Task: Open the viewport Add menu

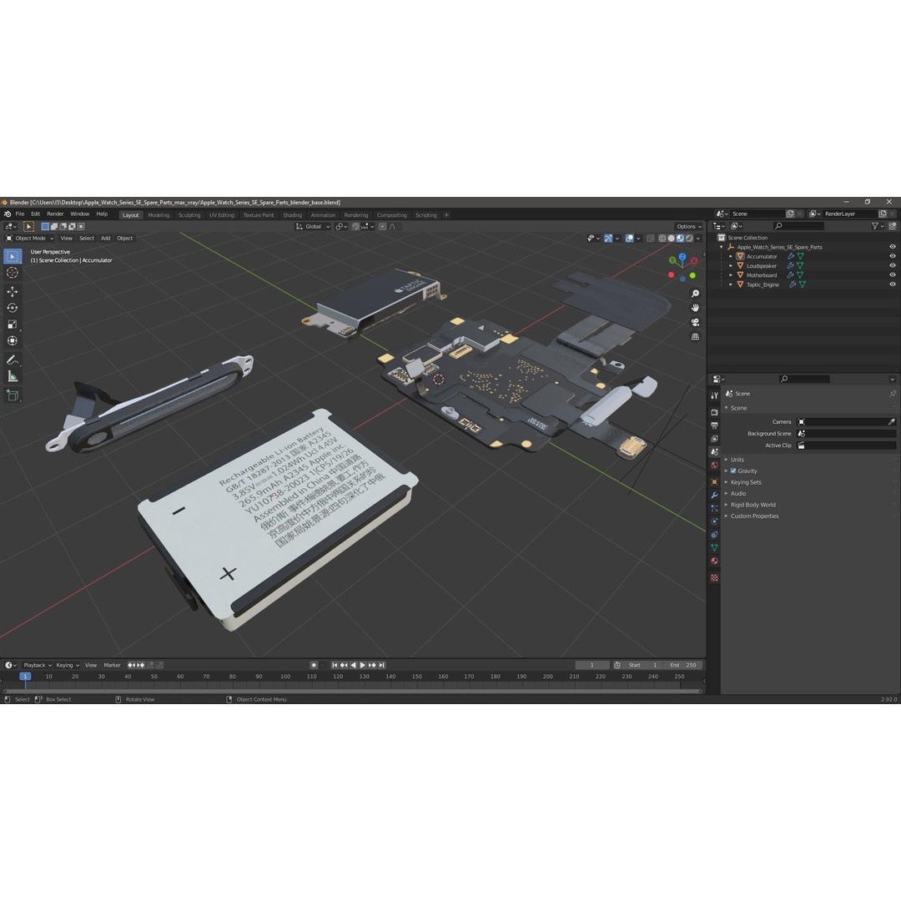Action: click(106, 238)
